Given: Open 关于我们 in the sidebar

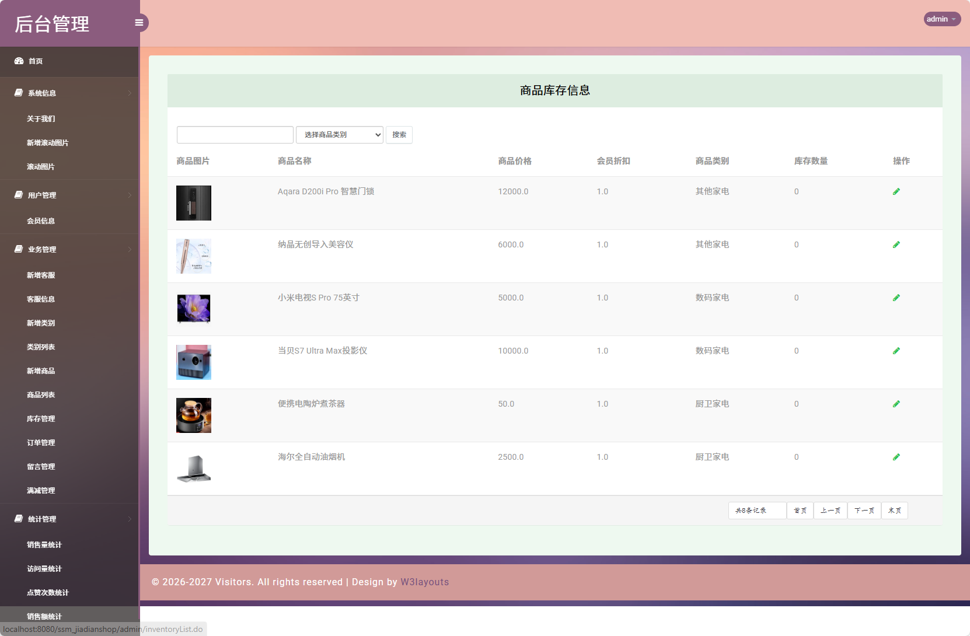Looking at the screenshot, I should tap(41, 119).
